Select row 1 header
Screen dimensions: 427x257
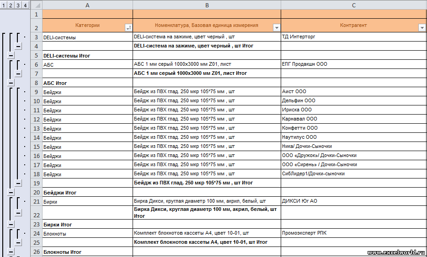[37, 14]
